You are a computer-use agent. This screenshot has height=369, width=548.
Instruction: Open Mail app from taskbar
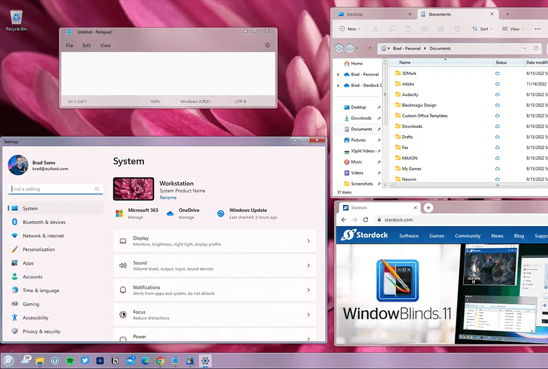(x=130, y=361)
